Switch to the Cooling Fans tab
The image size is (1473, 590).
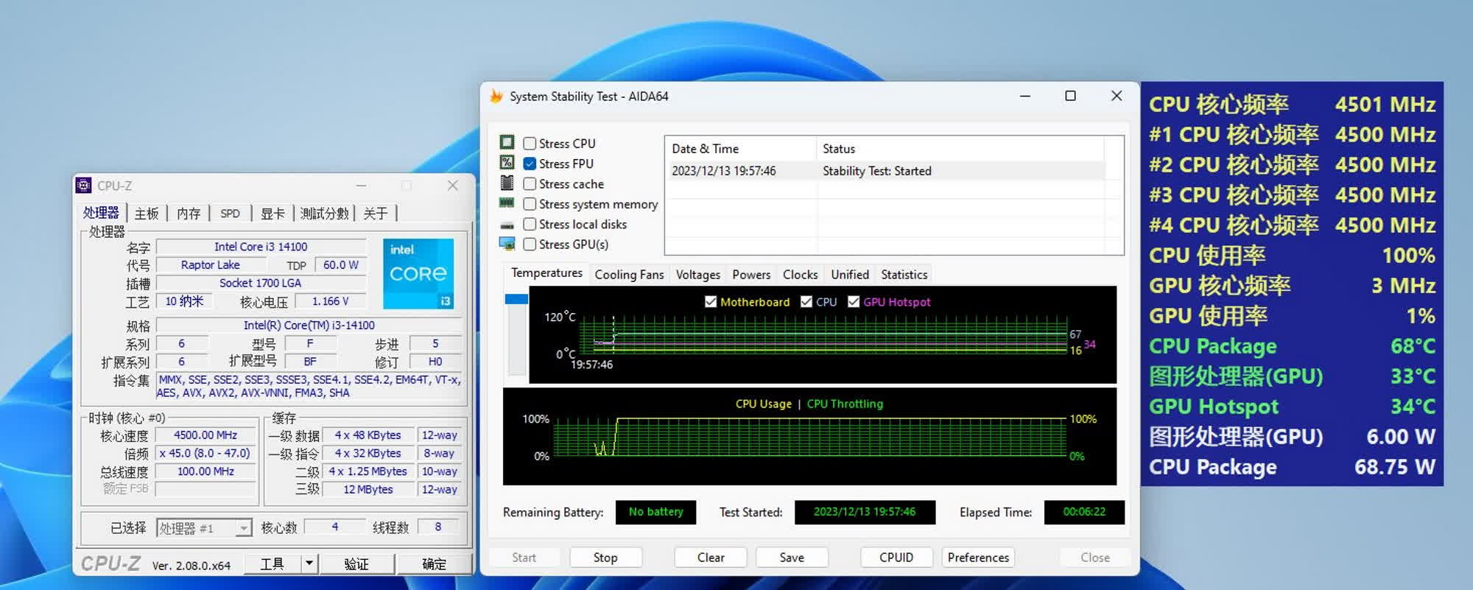coord(629,275)
